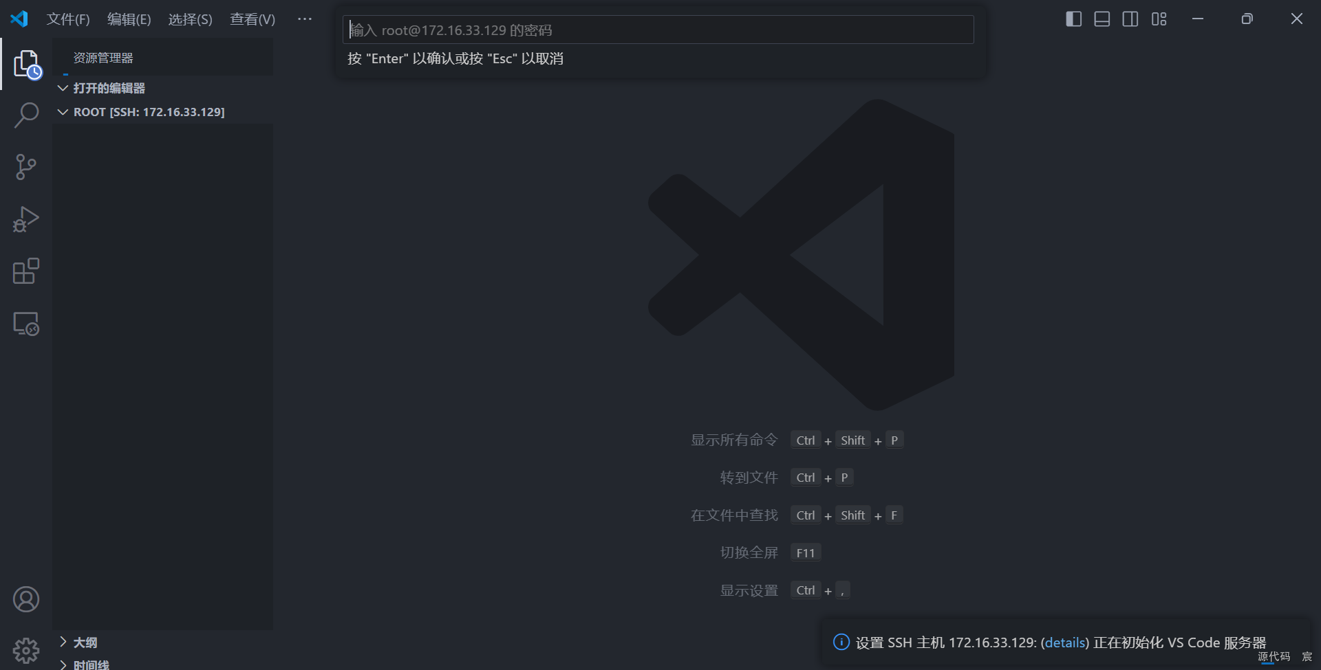Click the Accounts icon
The width and height of the screenshot is (1321, 670).
click(x=26, y=599)
